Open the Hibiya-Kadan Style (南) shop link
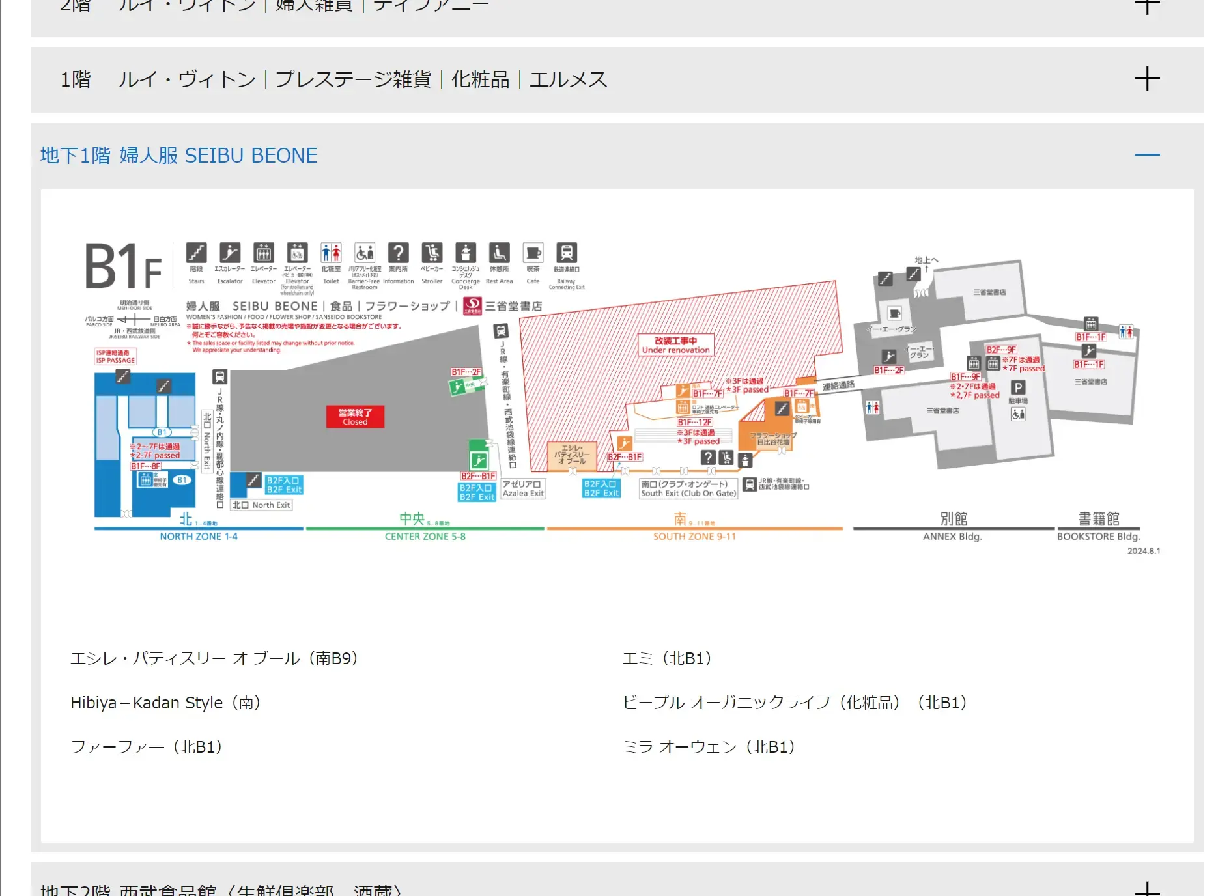This screenshot has width=1231, height=896. pyautogui.click(x=165, y=703)
